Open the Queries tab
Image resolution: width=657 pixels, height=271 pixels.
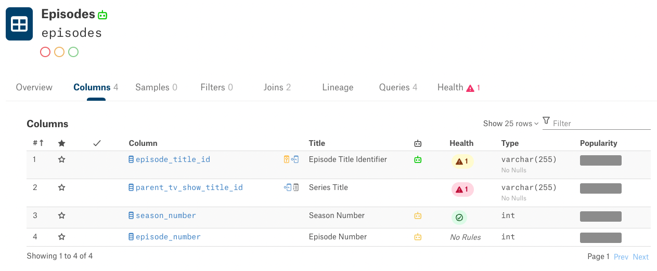coord(398,87)
